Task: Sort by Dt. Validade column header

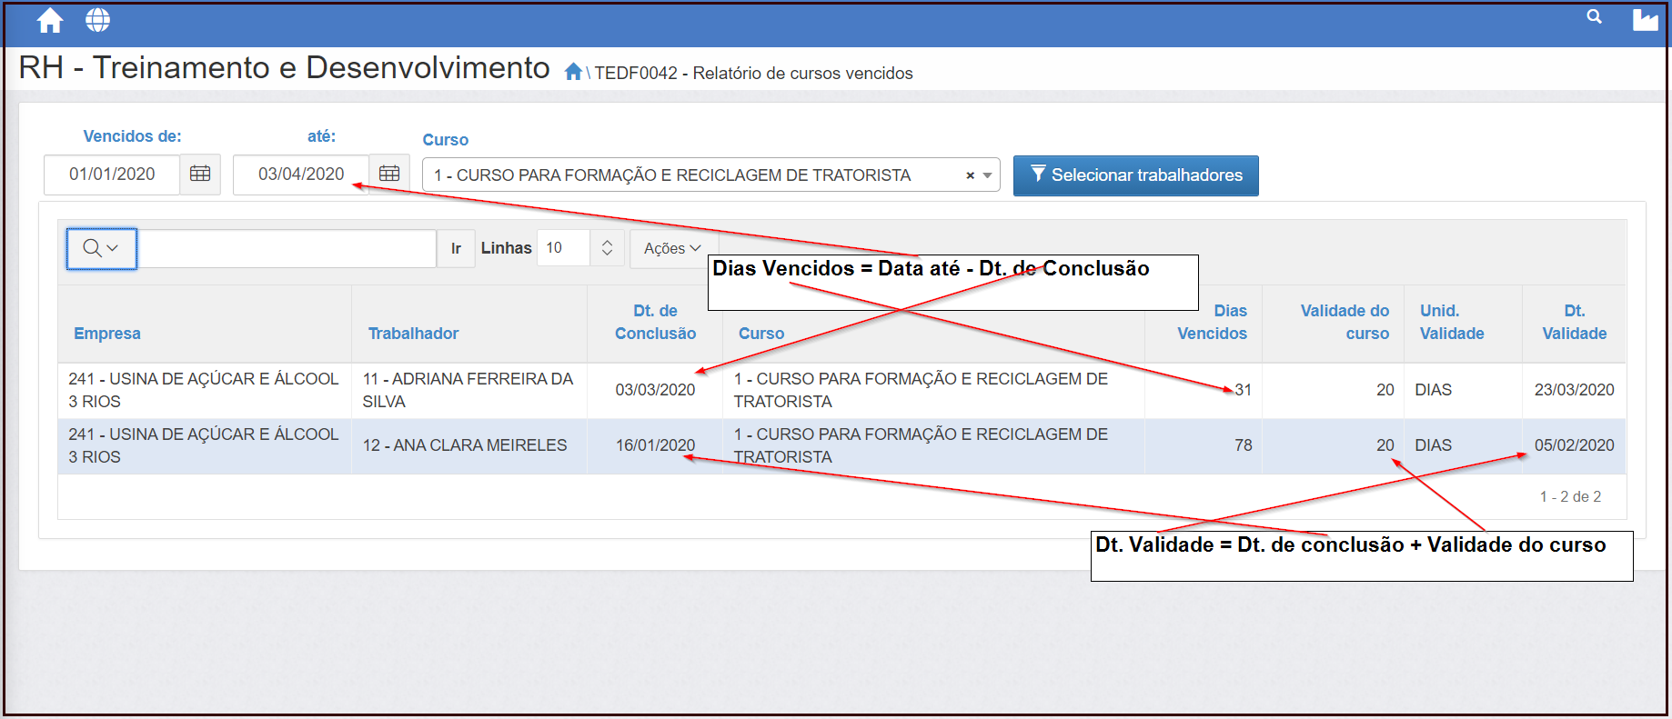Action: coord(1574,323)
